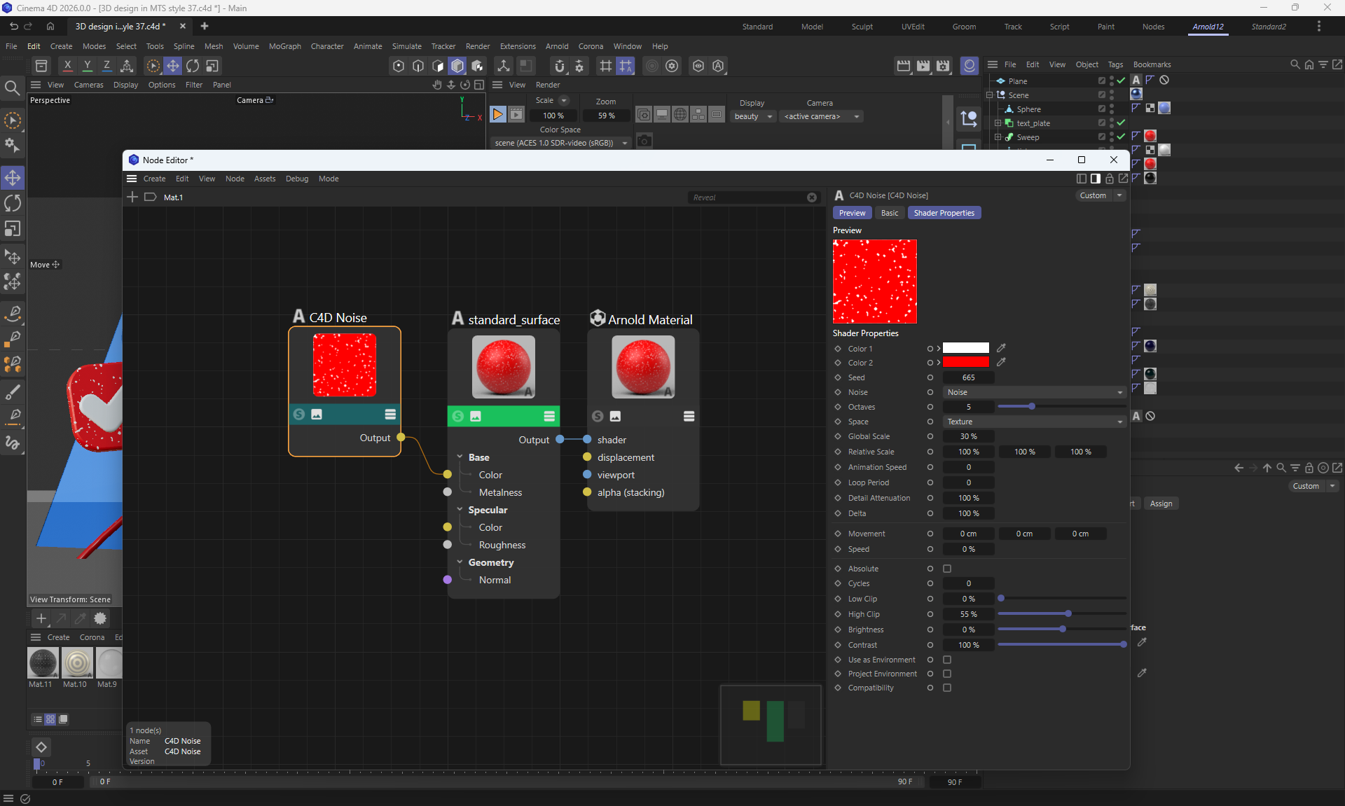Image resolution: width=1345 pixels, height=806 pixels.
Task: Select the Move tool in left sidebar
Action: point(13,177)
